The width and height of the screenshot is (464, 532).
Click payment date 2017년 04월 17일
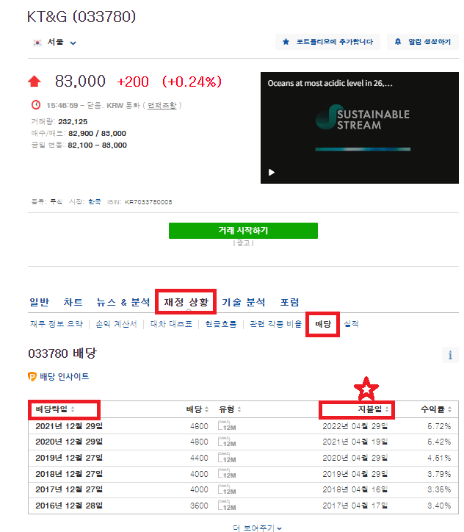pos(355,506)
